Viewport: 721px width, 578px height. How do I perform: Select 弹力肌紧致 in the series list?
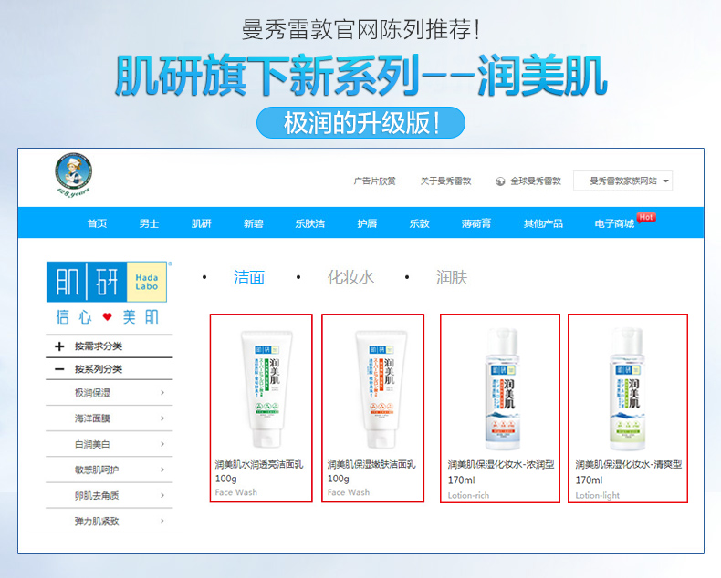point(97,521)
